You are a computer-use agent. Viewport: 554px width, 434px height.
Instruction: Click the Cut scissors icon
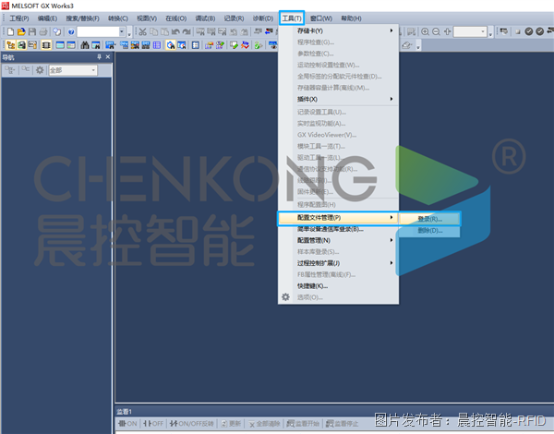142,31
